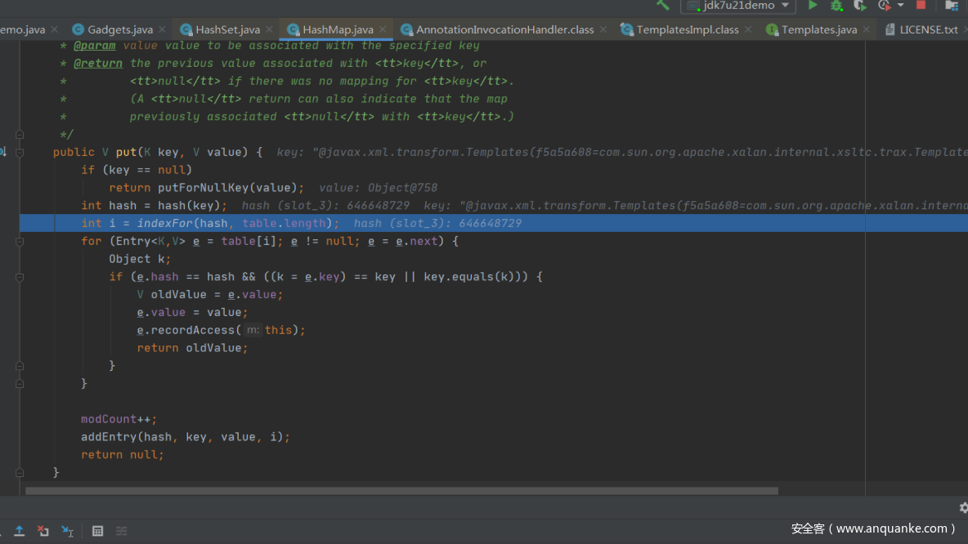This screenshot has width=968, height=544.
Task: Click the green Run button
Action: tap(813, 6)
